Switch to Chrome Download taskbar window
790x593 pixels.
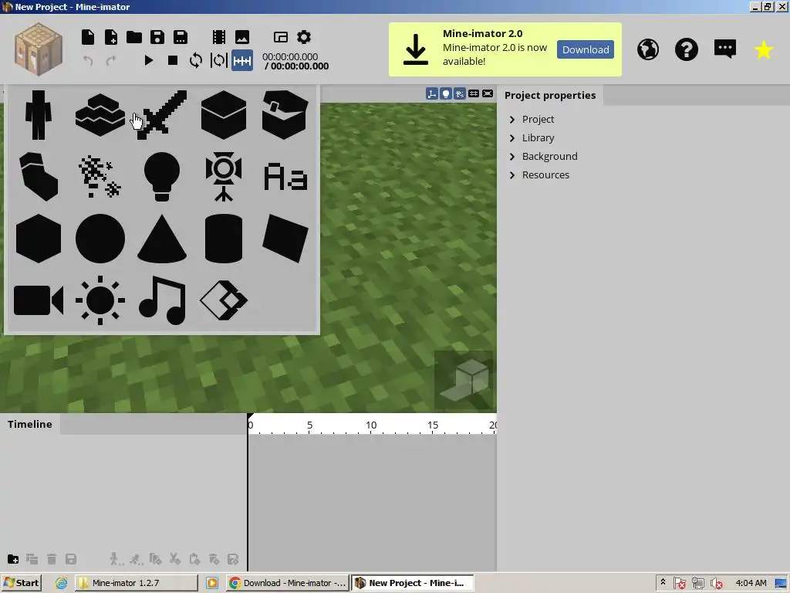[x=287, y=583]
